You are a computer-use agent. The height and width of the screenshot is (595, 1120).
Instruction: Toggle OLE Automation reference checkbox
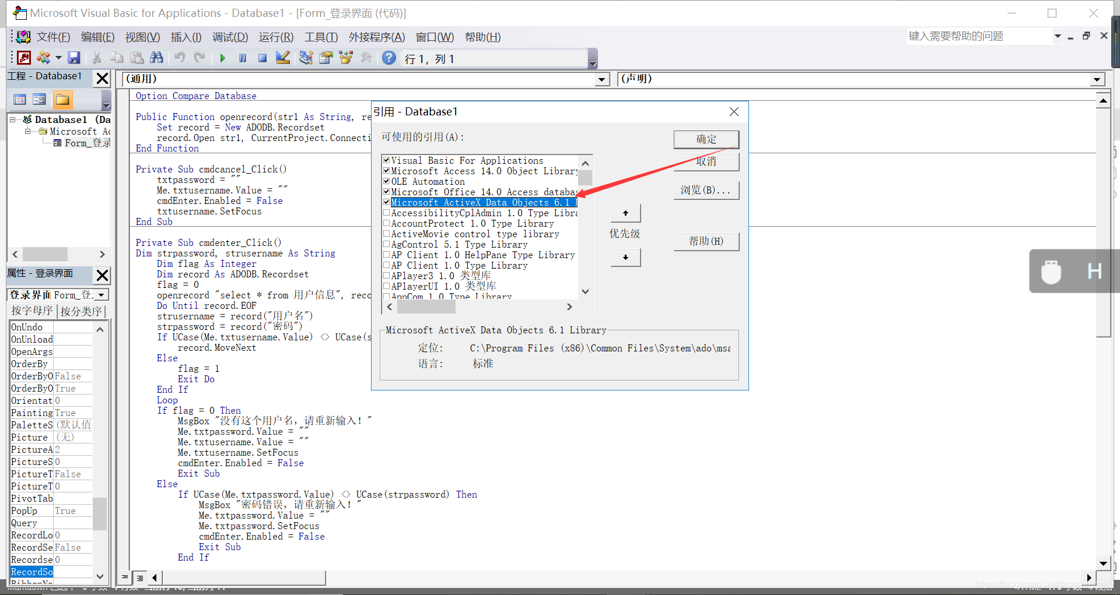[x=386, y=181]
